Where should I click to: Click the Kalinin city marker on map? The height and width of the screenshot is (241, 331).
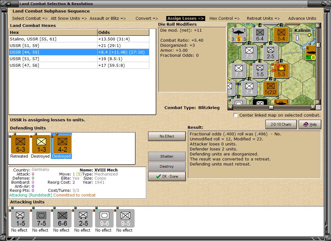click(x=309, y=35)
